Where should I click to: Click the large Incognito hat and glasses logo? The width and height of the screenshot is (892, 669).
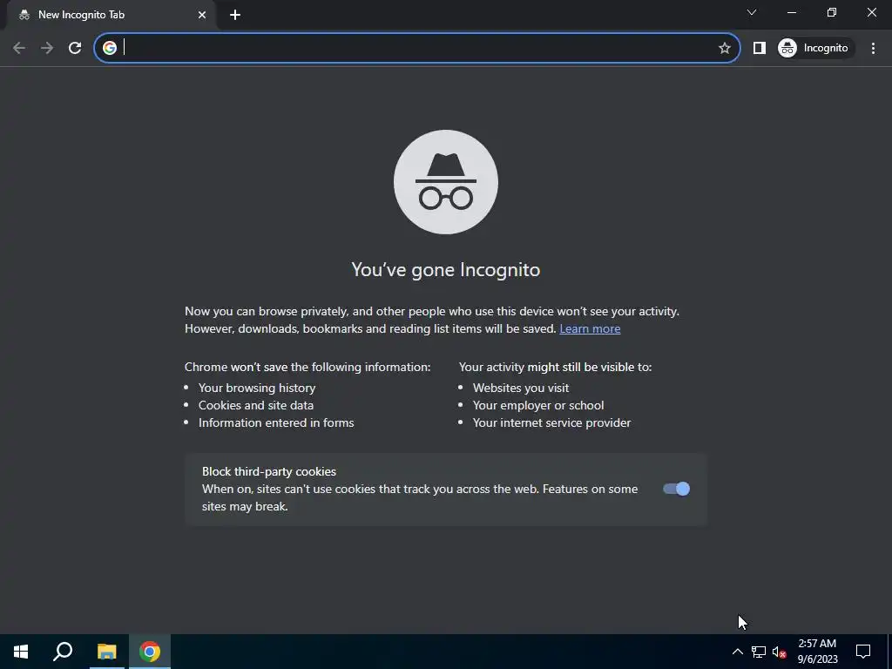(446, 182)
